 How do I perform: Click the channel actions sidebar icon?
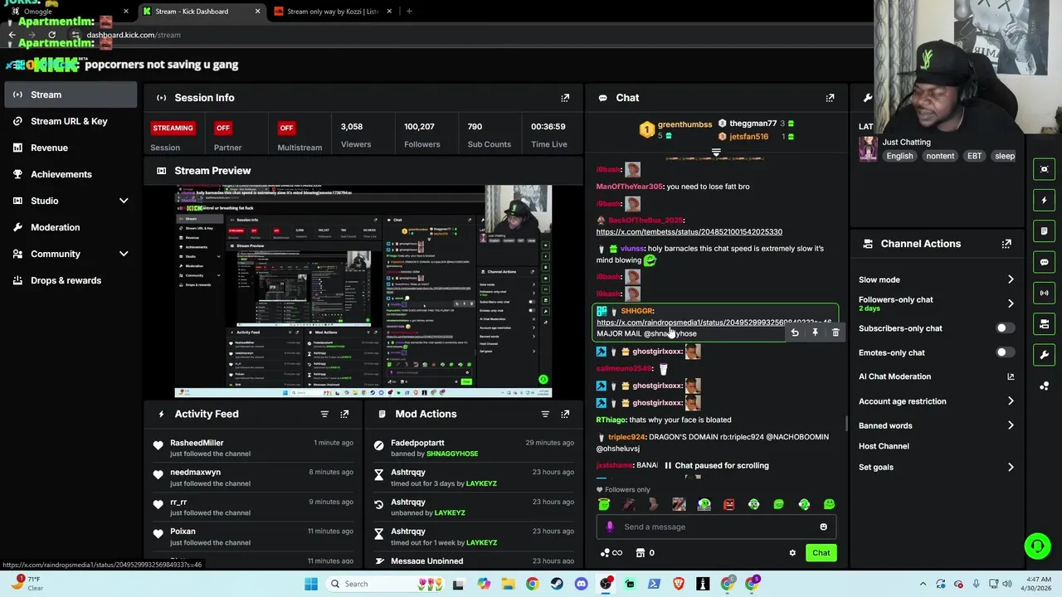click(x=1044, y=323)
